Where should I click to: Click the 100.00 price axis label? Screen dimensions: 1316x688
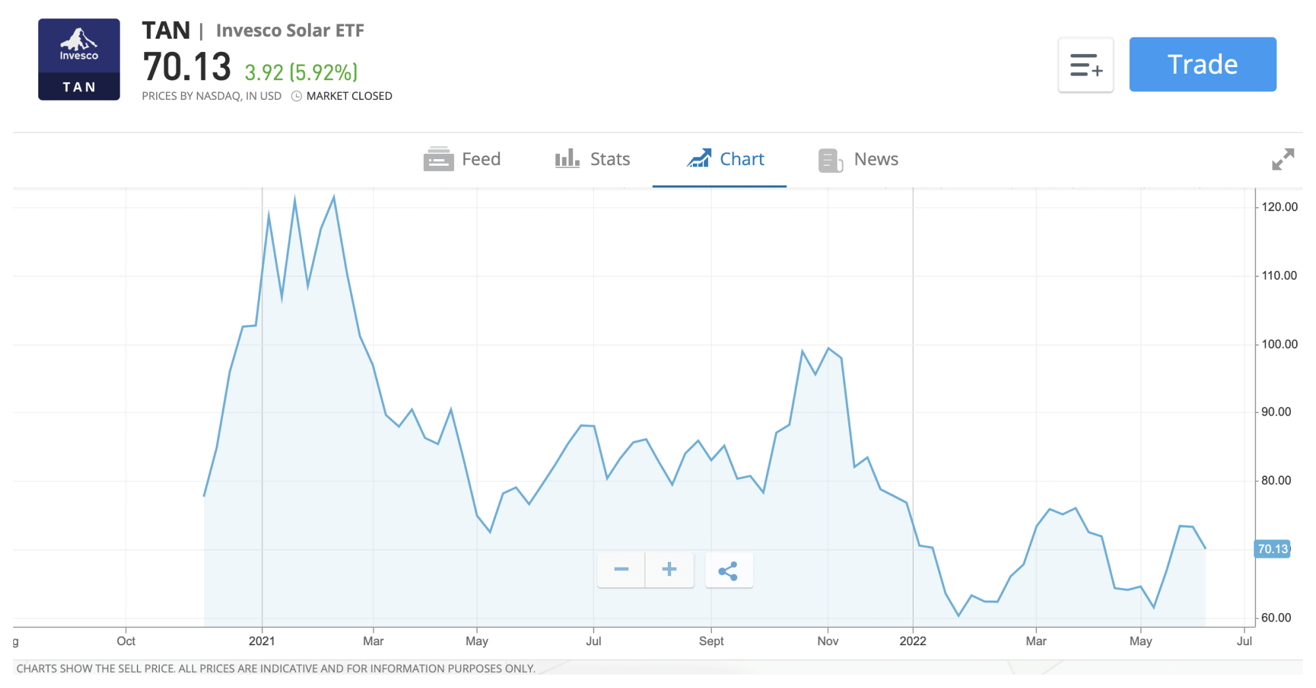[x=1279, y=344]
